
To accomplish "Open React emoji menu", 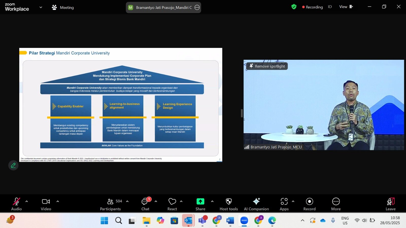I will coord(172,204).
